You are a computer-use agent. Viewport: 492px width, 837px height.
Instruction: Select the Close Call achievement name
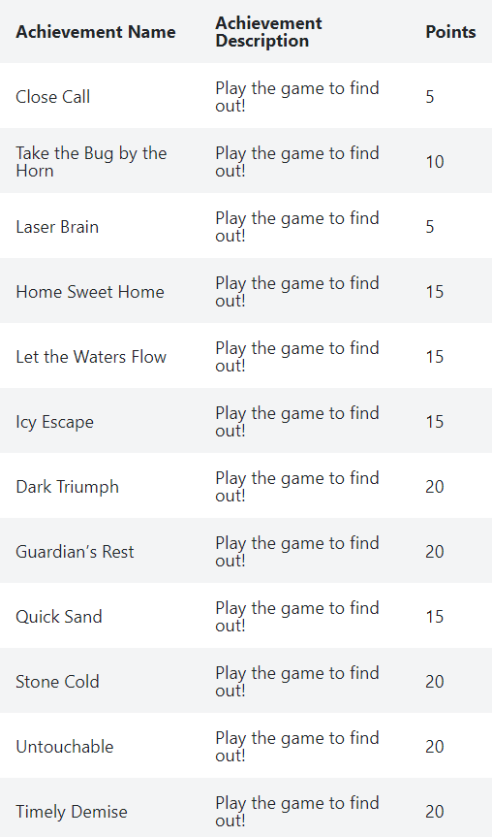(x=52, y=97)
